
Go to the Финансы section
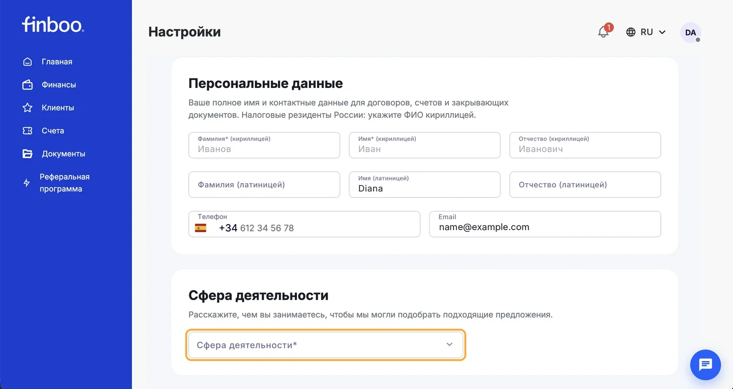[x=59, y=85]
